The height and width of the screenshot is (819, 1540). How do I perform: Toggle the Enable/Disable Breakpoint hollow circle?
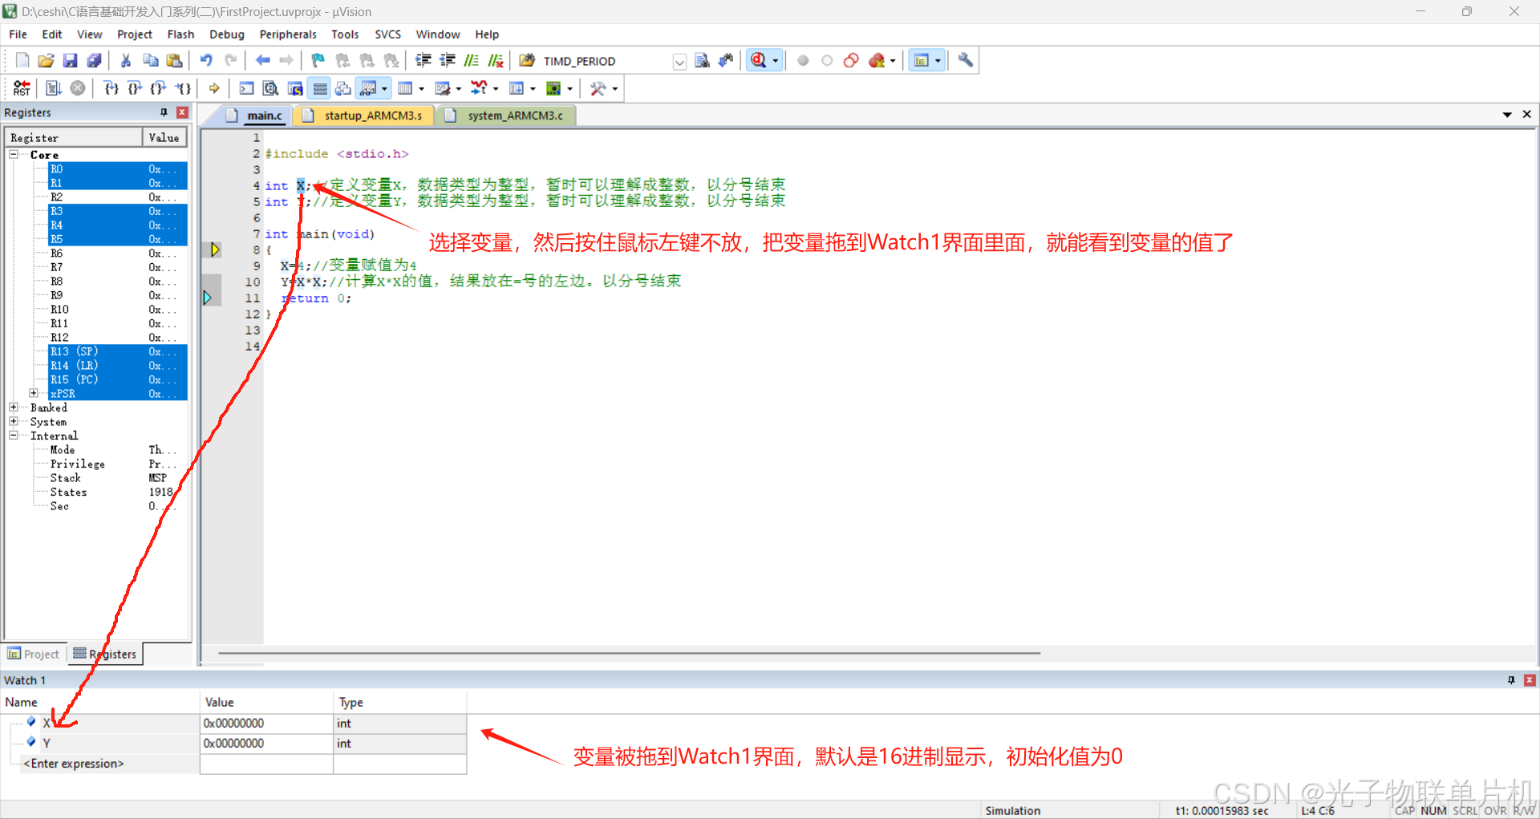[827, 61]
